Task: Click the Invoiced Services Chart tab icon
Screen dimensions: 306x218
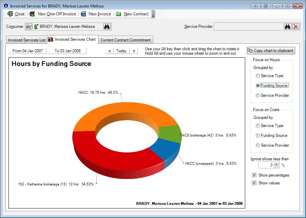Action: pos(51,39)
